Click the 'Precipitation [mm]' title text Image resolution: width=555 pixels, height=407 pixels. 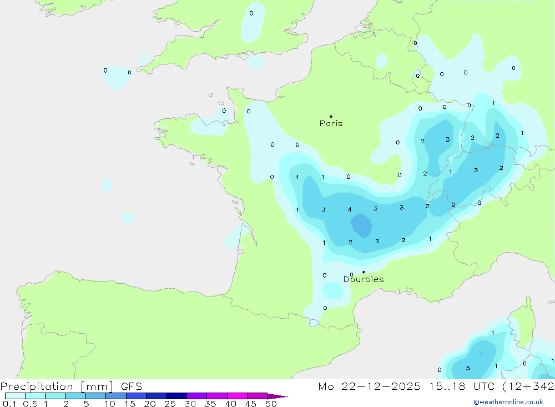(x=57, y=386)
